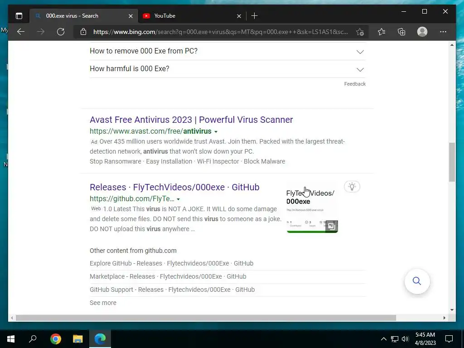Open a new browser tab

coord(254,16)
